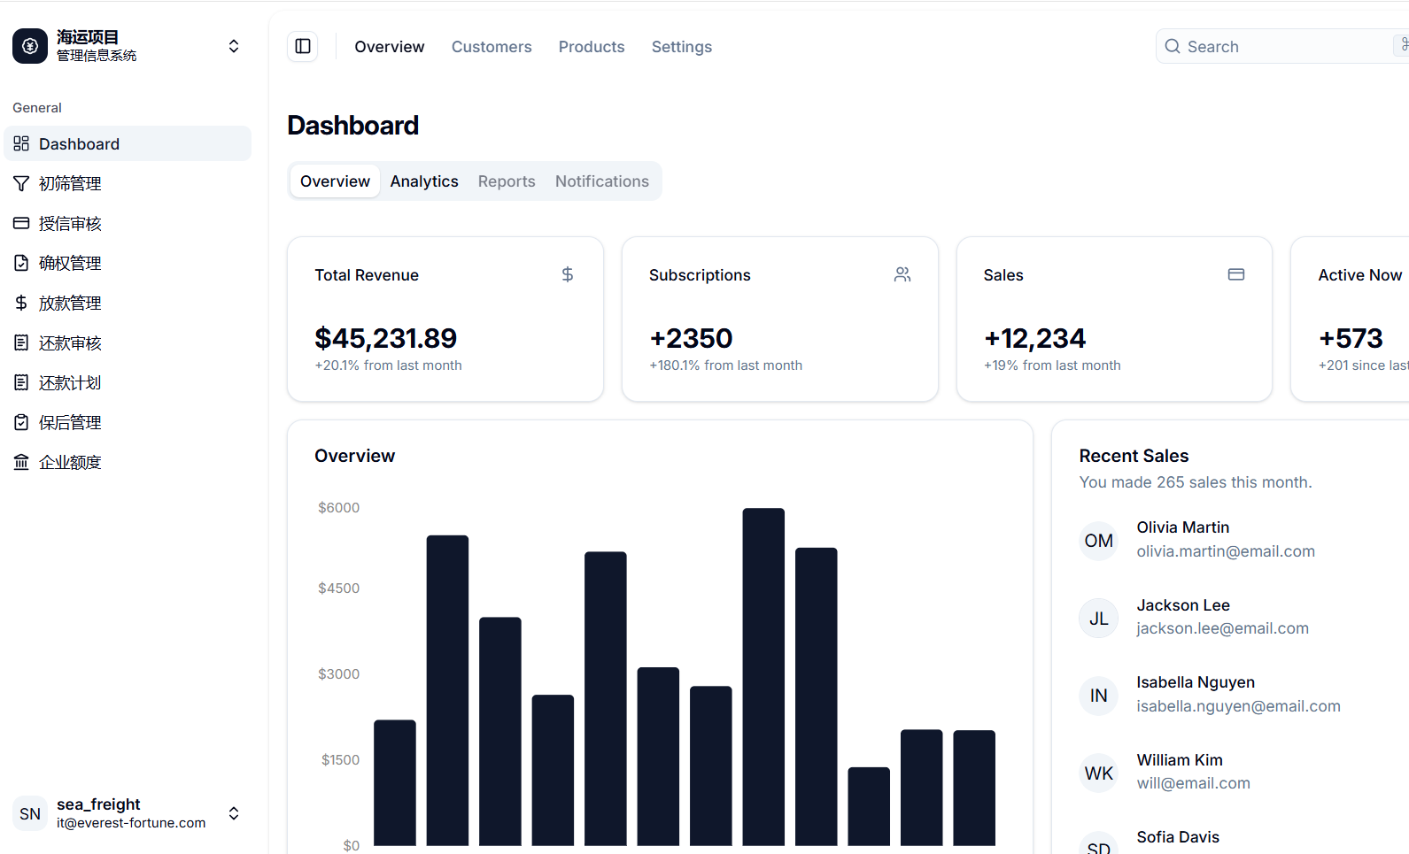Click the Settings navigation link
1409x854 pixels.
(682, 47)
